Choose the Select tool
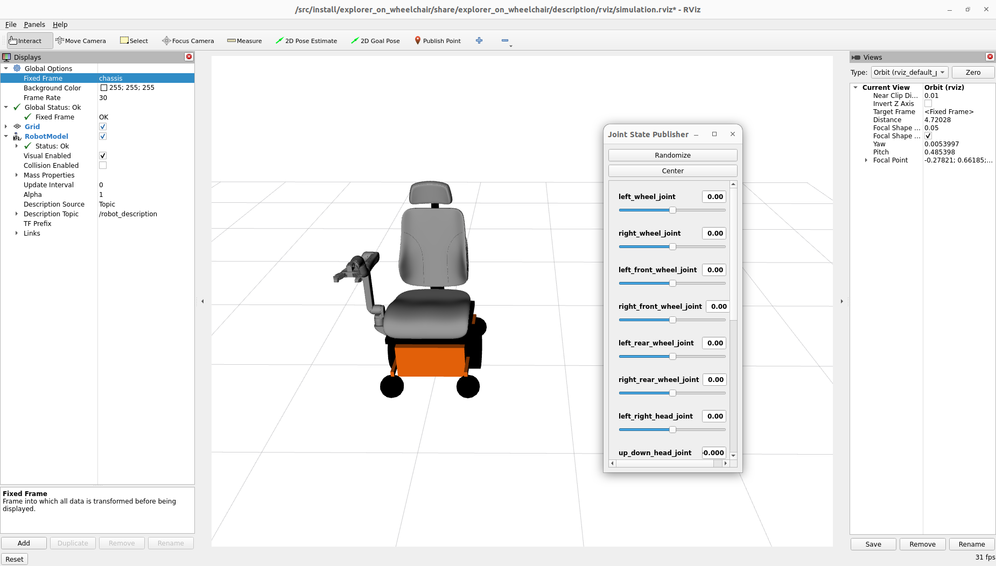 [x=134, y=40]
